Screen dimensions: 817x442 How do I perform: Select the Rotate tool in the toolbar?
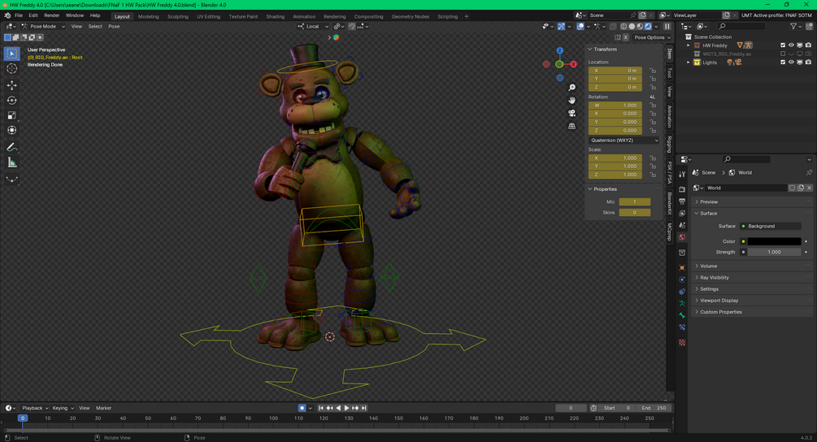12,101
